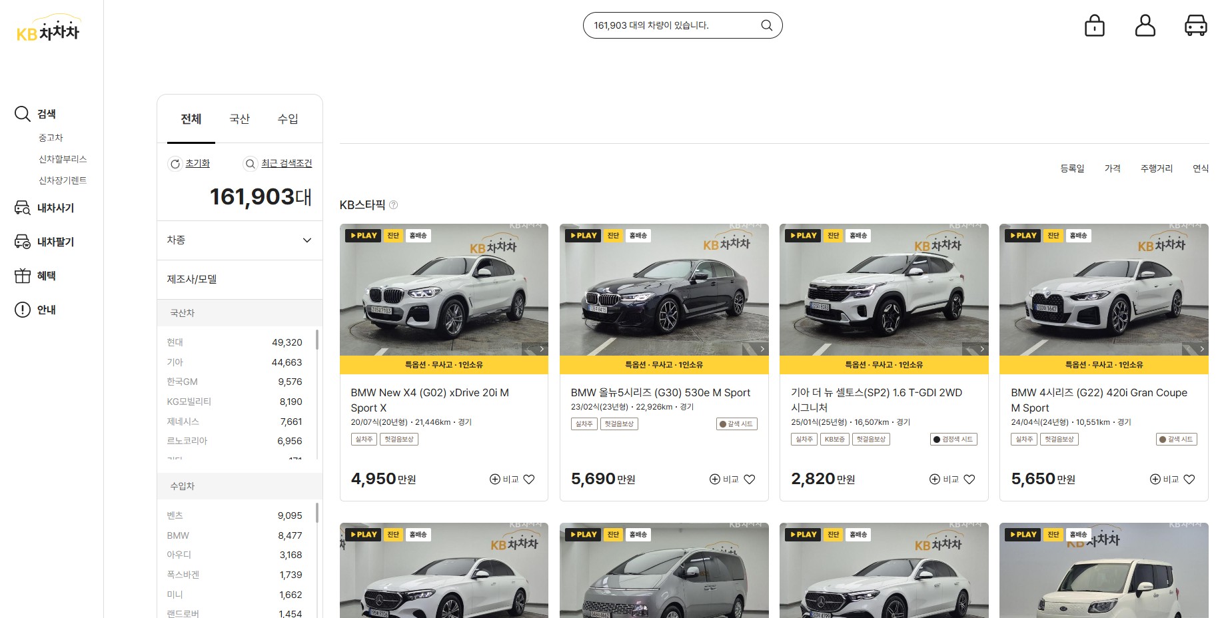Click the 갈색 시트 tag on BMW 420i
The image size is (1224, 618).
point(1177,440)
